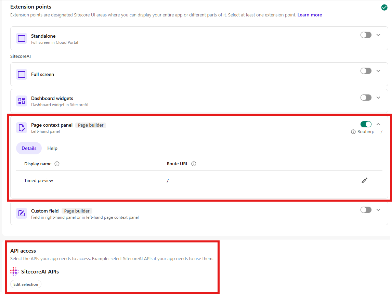Viewport: 392px width, 294px height.
Task: Click the Full screen extension icon
Action: coord(22,74)
